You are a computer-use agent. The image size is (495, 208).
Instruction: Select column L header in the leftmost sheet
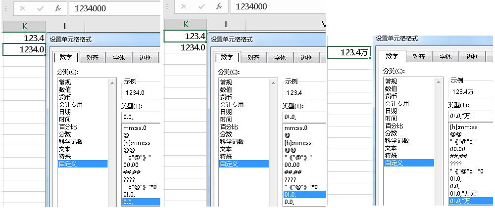coord(65,26)
